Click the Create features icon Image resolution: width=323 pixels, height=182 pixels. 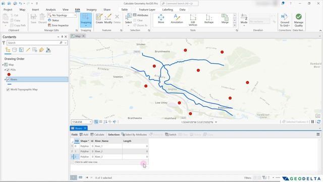pyautogui.click(x=99, y=18)
